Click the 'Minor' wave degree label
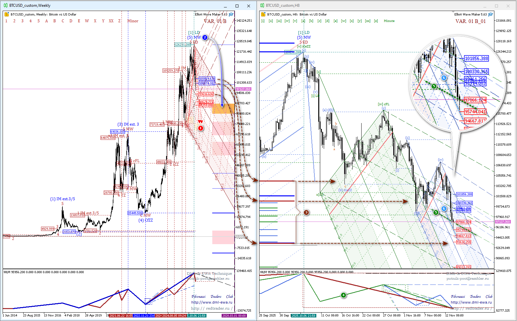 point(133,21)
